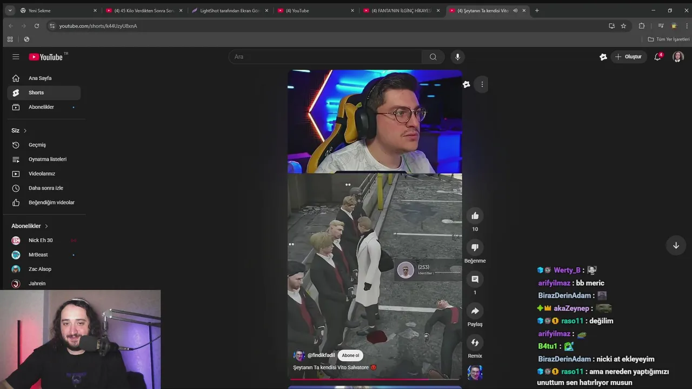Mute the tab audio speaker icon
The width and height of the screenshot is (692, 389).
pos(515,11)
